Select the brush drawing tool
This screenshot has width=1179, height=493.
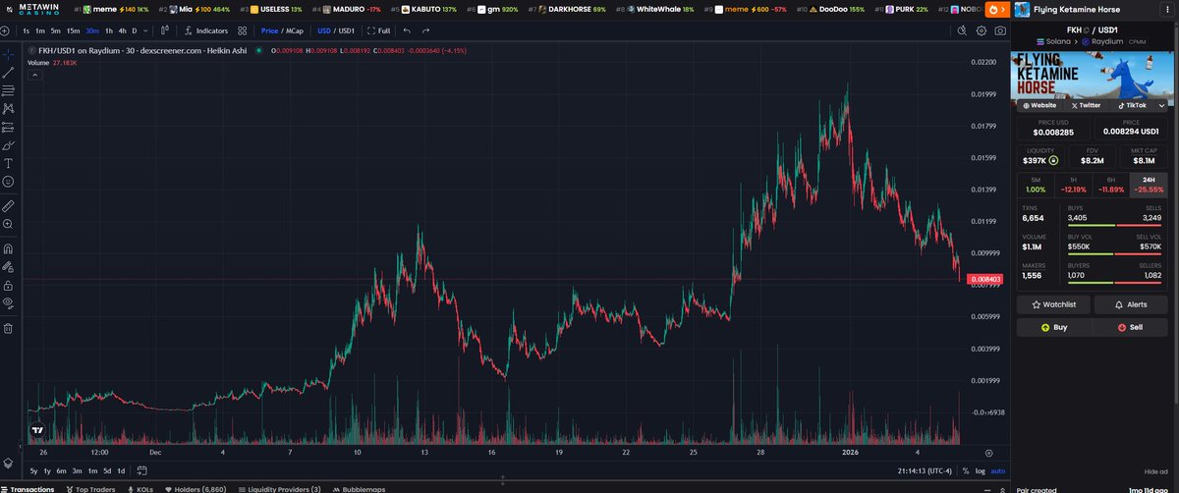coord(8,145)
